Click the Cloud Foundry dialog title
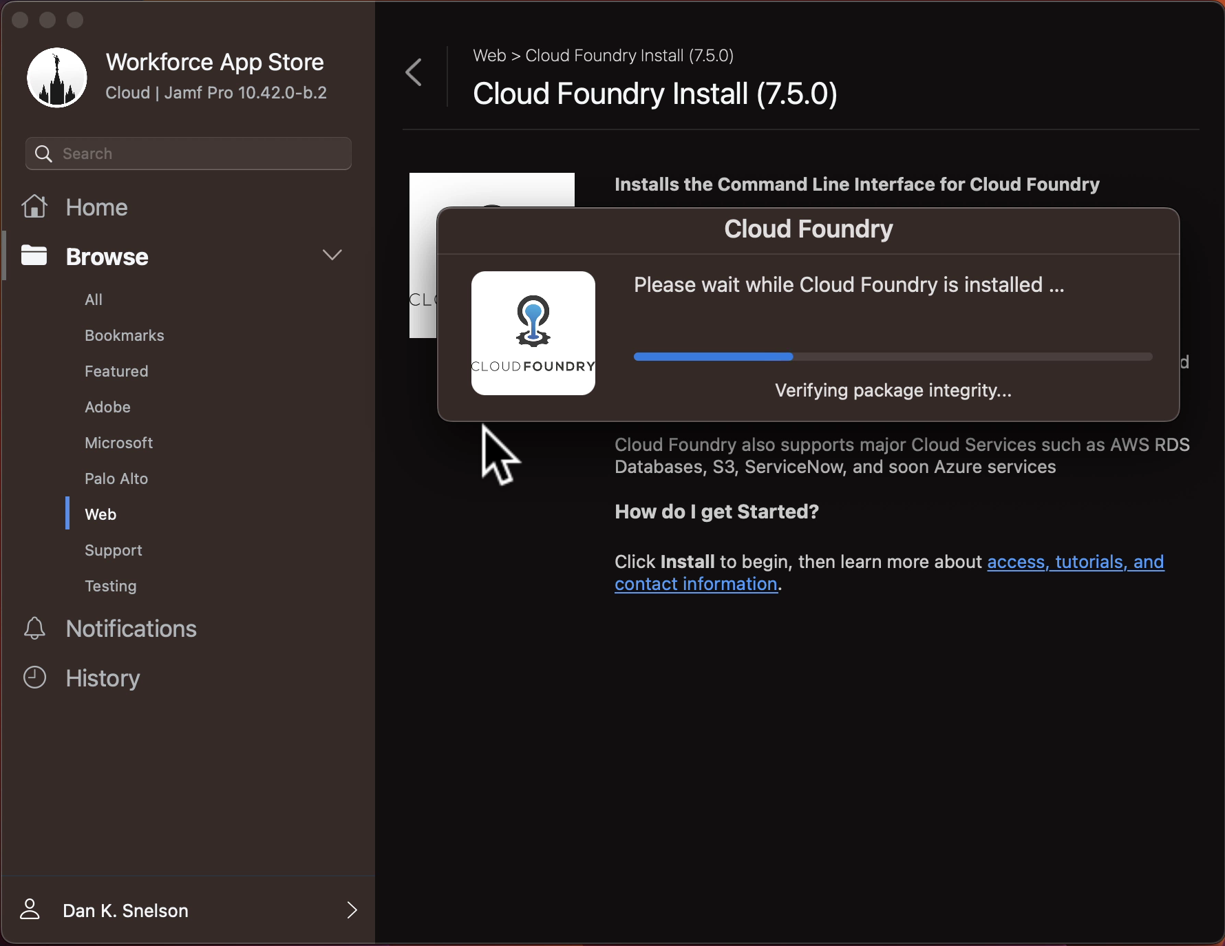Viewport: 1225px width, 946px height. pyautogui.click(x=809, y=229)
